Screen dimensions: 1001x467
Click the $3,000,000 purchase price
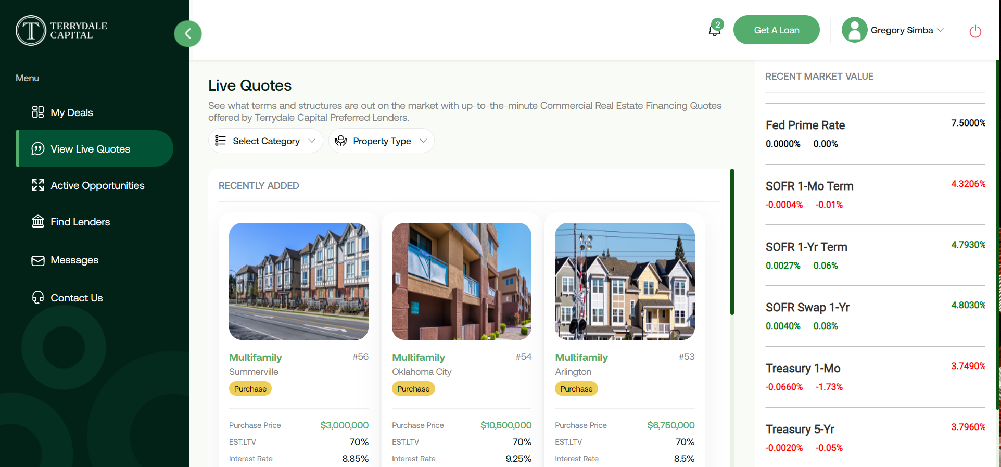pyautogui.click(x=345, y=425)
